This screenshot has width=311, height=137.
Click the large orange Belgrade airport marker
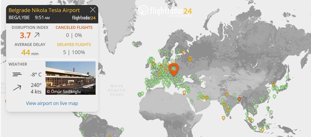click(x=174, y=69)
